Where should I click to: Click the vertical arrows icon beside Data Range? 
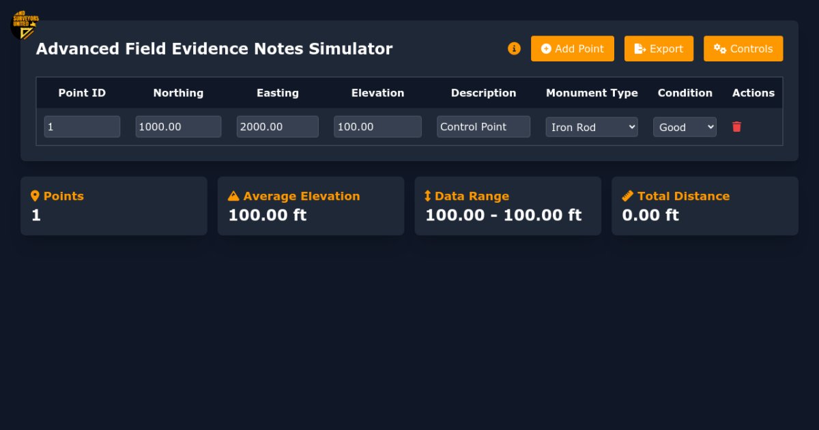click(x=428, y=196)
